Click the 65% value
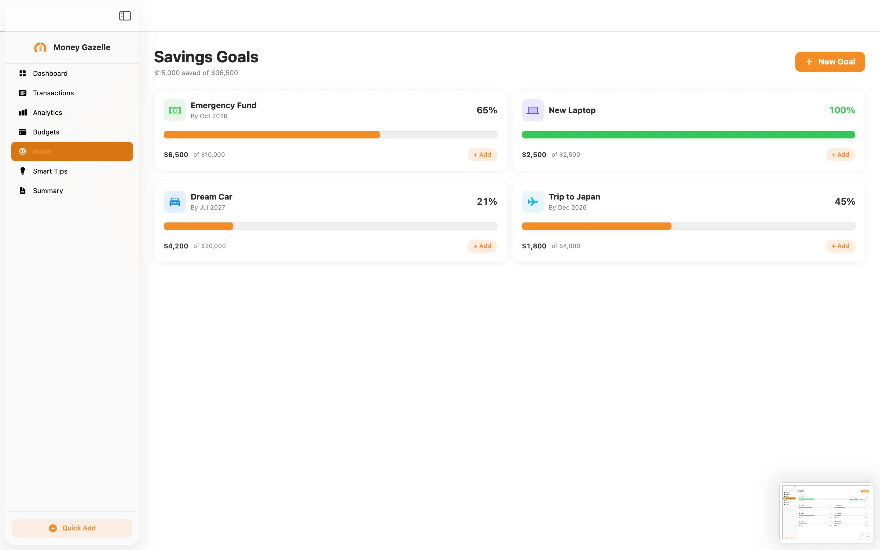 point(487,110)
